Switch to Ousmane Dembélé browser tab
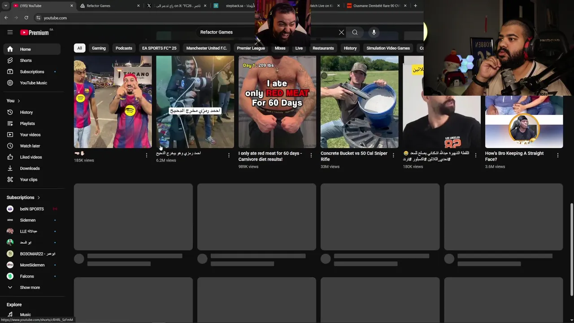 (377, 6)
